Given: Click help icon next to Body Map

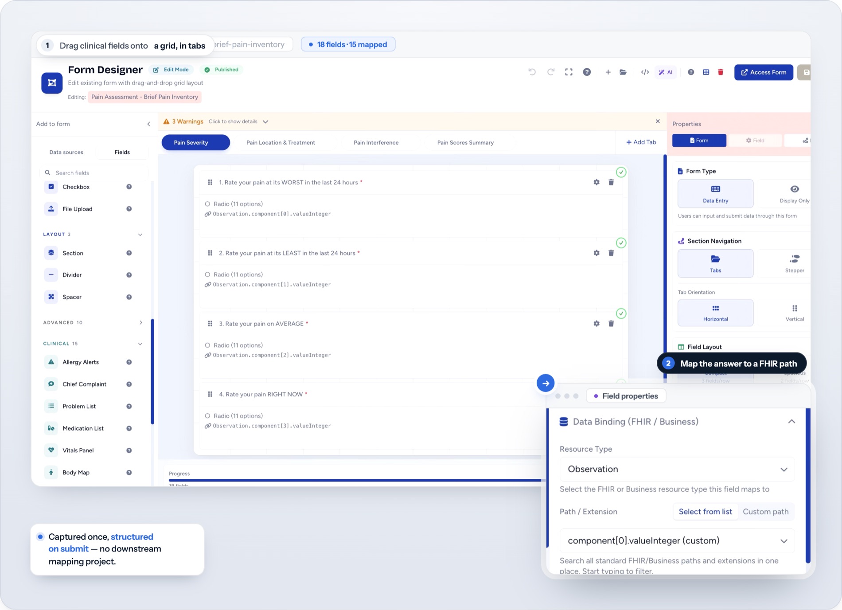Looking at the screenshot, I should click(129, 473).
